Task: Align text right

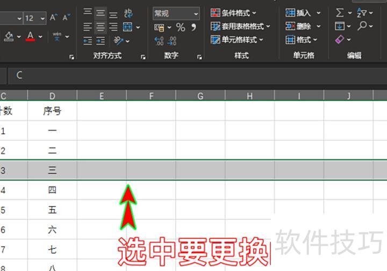Action: coord(113,27)
